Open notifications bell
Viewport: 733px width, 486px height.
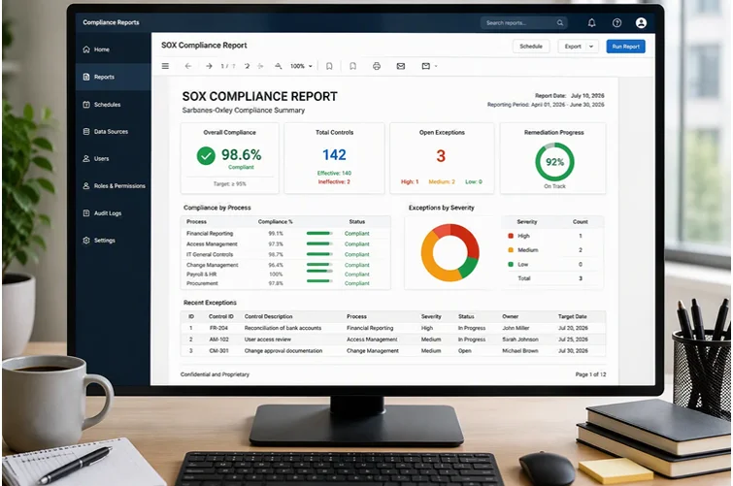[592, 22]
